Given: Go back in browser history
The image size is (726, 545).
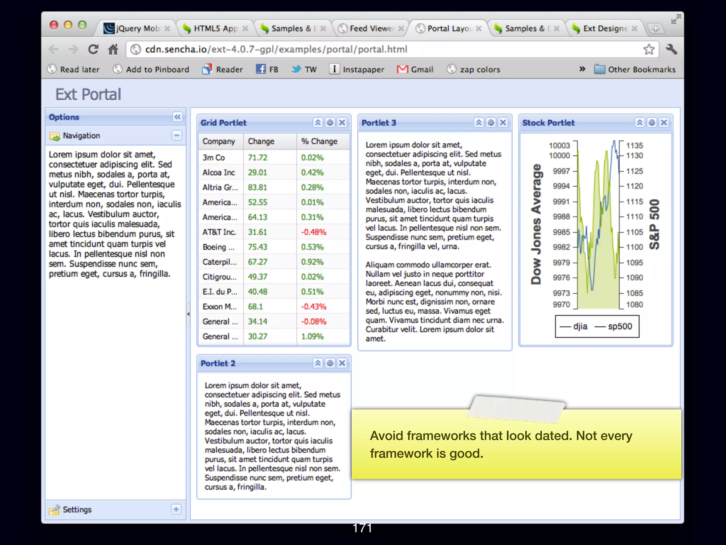Looking at the screenshot, I should point(54,49).
